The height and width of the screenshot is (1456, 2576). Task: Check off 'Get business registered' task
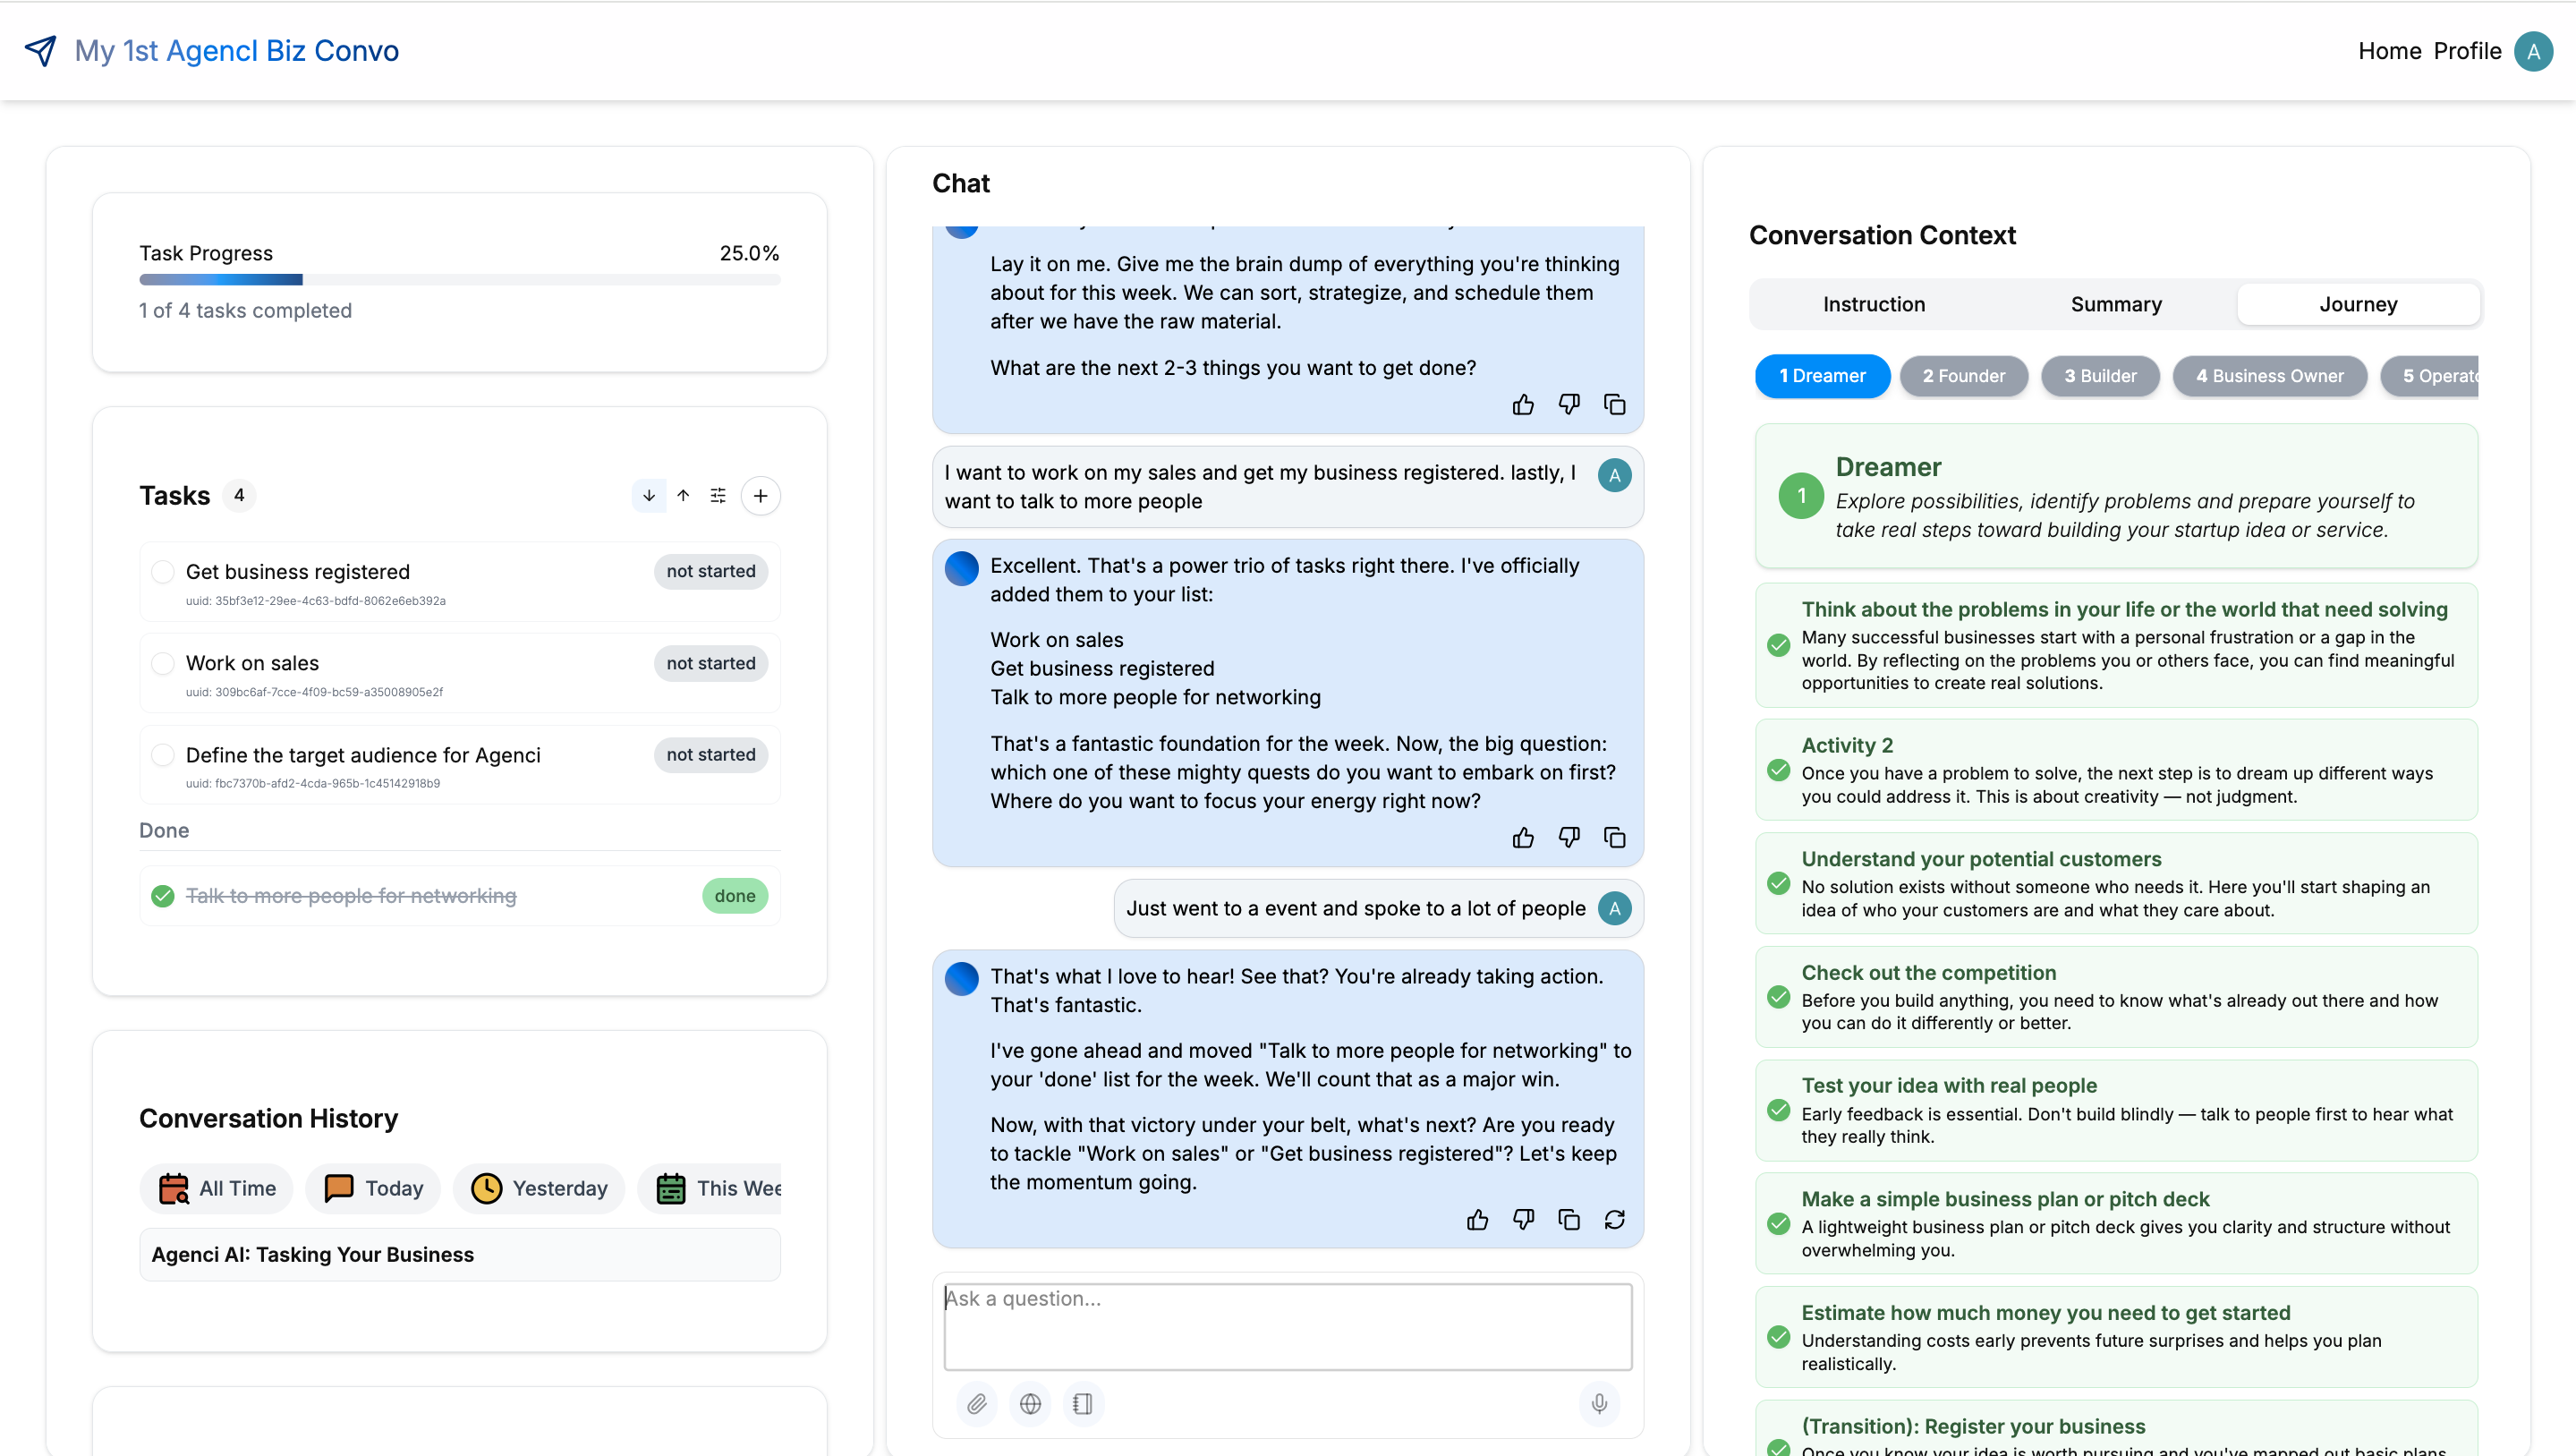tap(163, 571)
